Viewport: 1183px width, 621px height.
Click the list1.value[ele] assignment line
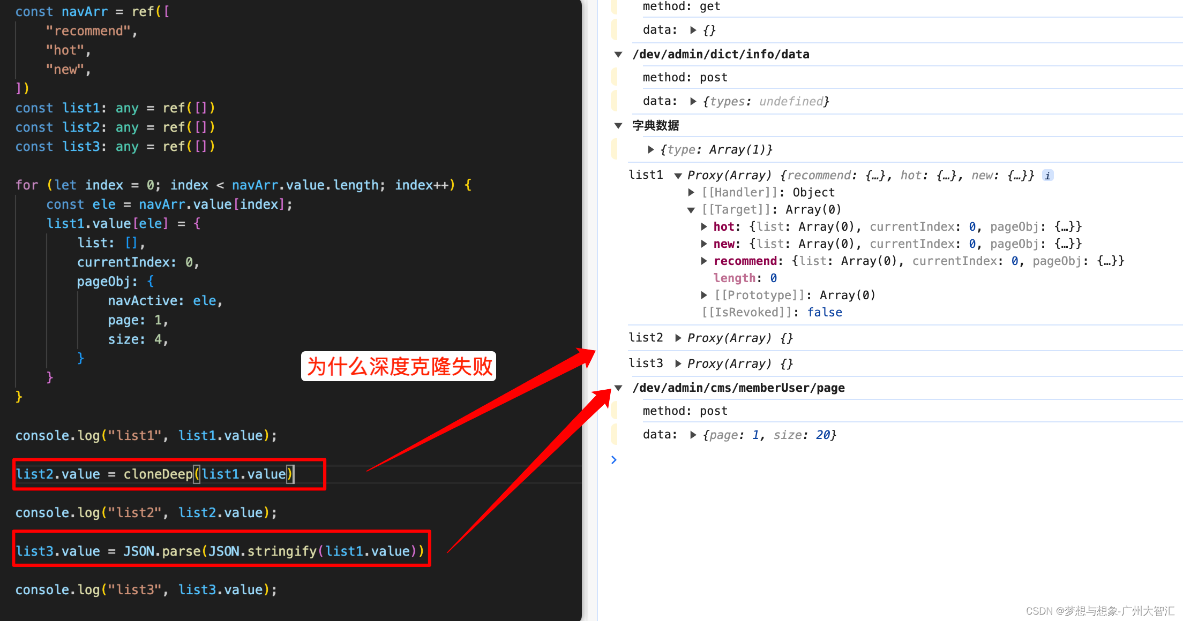(124, 224)
